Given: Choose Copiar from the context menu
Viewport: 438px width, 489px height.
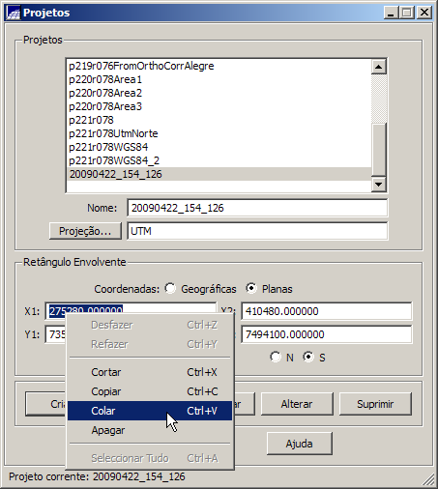Looking at the screenshot, I should click(150, 391).
